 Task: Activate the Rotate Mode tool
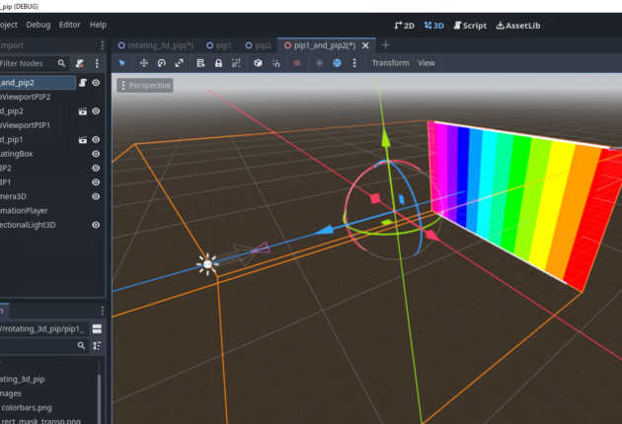(x=162, y=63)
